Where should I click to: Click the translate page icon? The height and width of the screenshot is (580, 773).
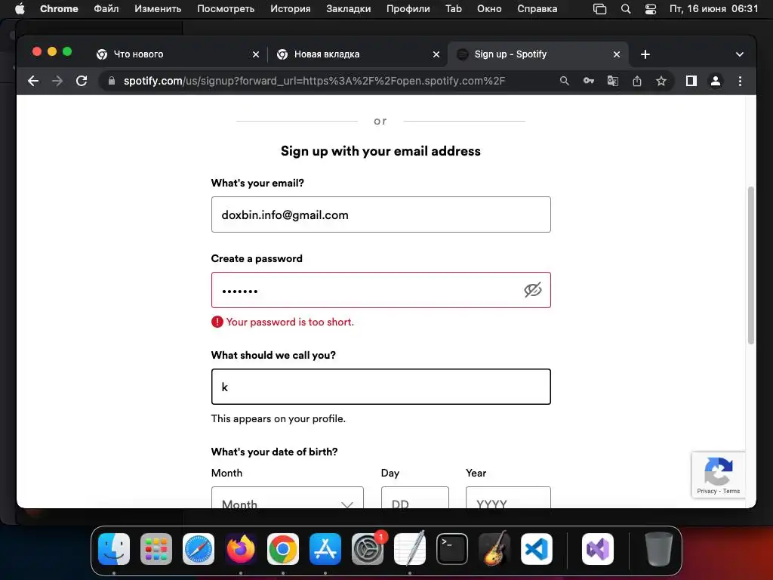tap(613, 81)
